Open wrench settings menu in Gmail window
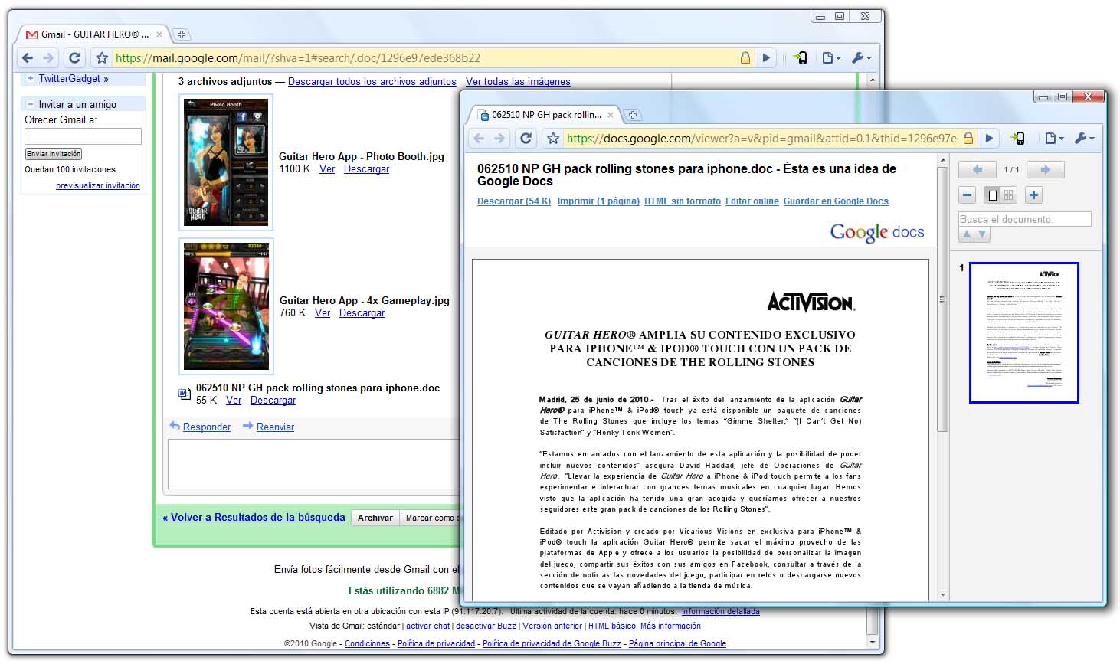This screenshot has height=664, width=1120. click(x=860, y=57)
